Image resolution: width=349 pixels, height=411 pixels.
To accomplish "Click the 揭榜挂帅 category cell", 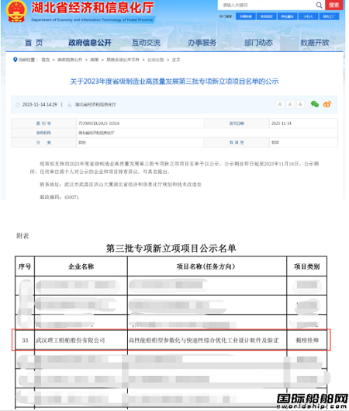I will (307, 340).
